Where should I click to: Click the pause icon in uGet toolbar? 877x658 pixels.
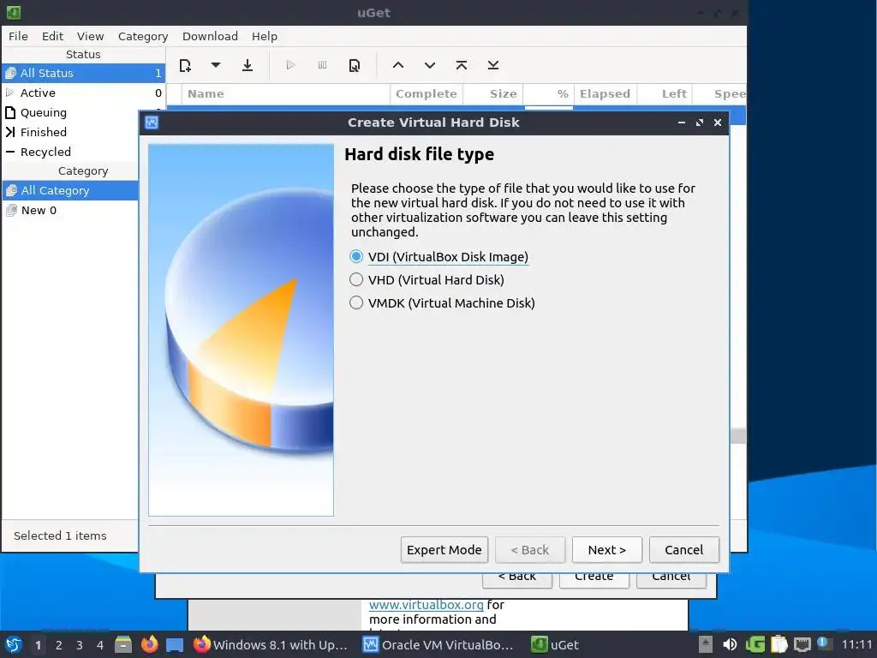322,65
